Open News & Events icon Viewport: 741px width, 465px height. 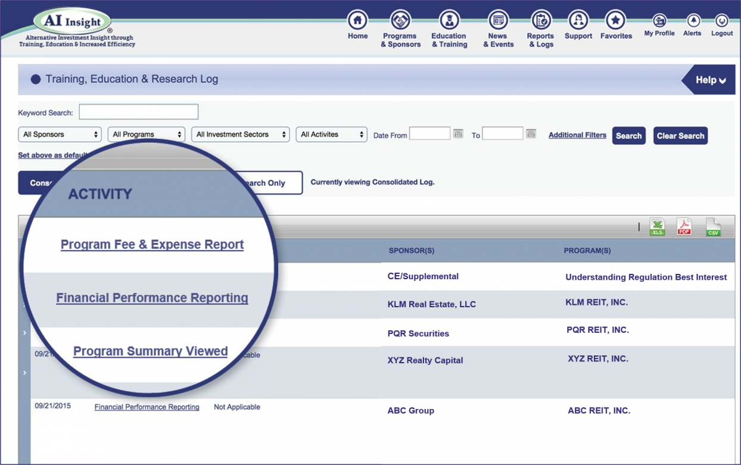click(498, 20)
